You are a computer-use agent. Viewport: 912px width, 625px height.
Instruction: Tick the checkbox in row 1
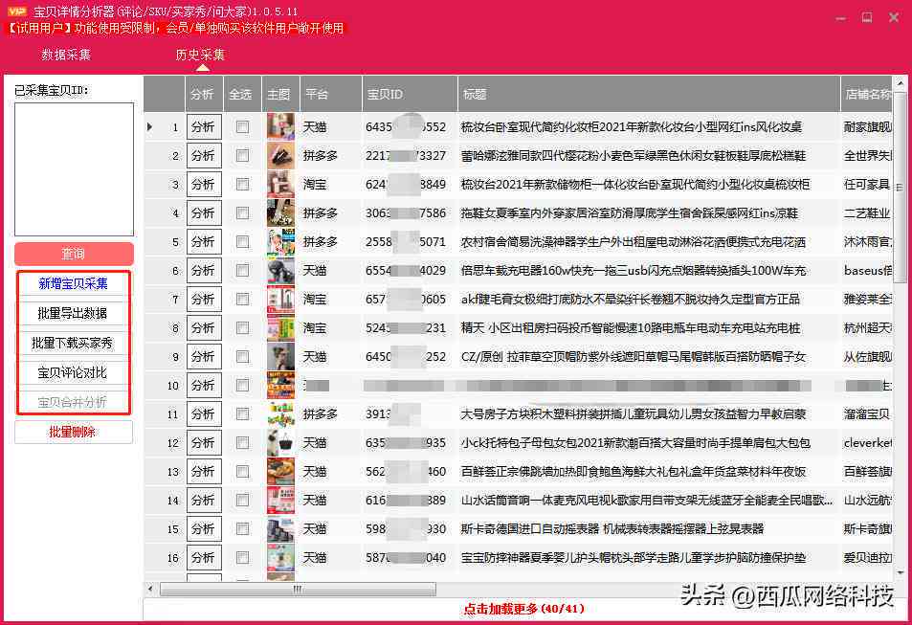tap(242, 127)
